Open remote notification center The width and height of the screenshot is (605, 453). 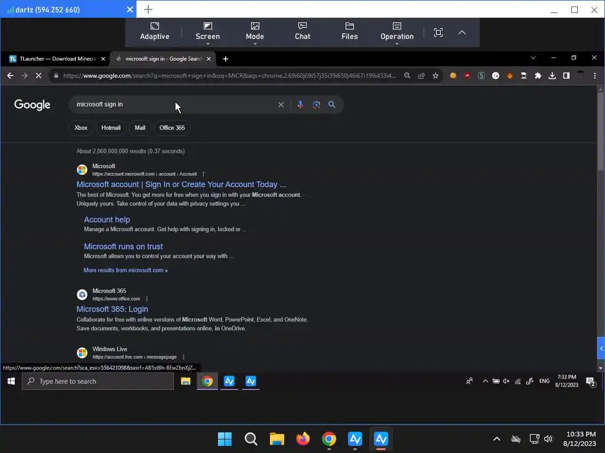click(x=591, y=382)
